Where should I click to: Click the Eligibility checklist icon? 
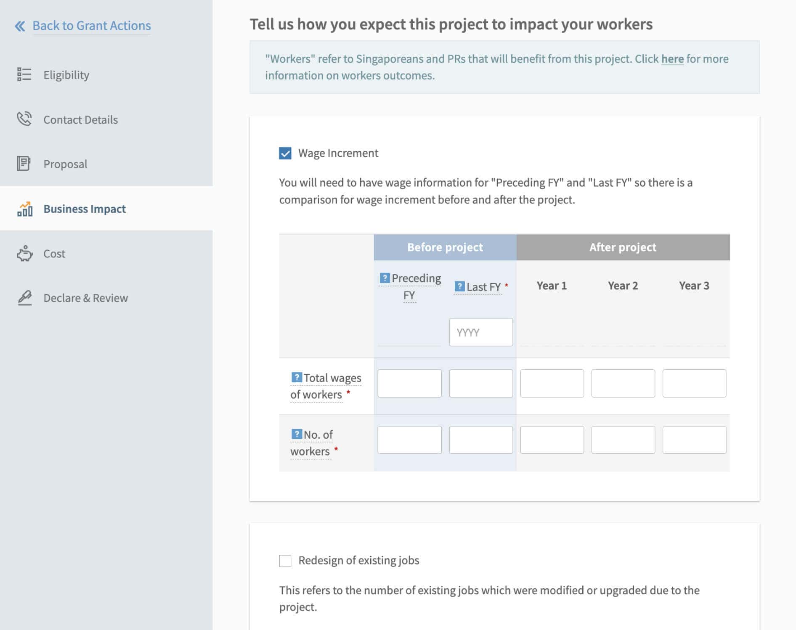tap(24, 74)
